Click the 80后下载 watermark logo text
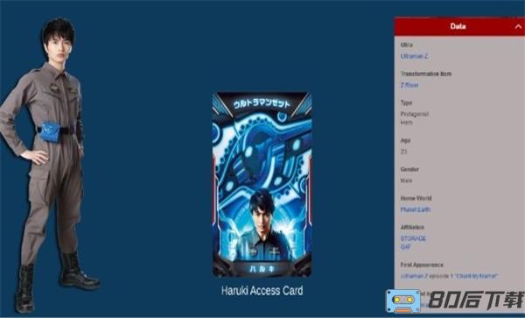 tap(476, 300)
